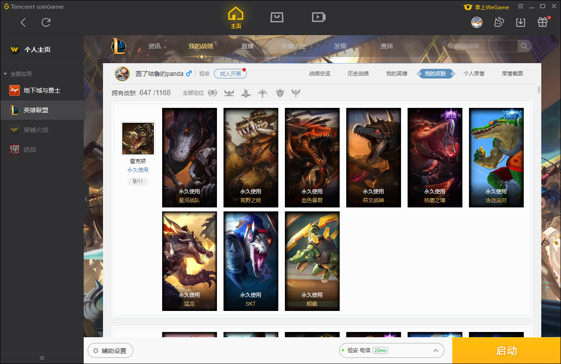Go back with the left arrow
561x364 pixels.
[x=23, y=22]
